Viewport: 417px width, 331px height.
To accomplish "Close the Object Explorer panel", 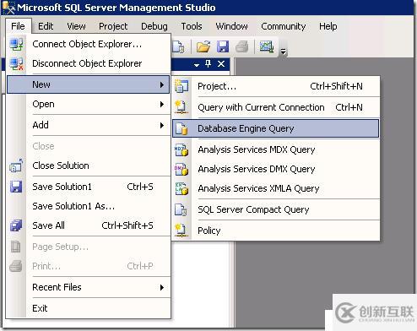I will 221,64.
